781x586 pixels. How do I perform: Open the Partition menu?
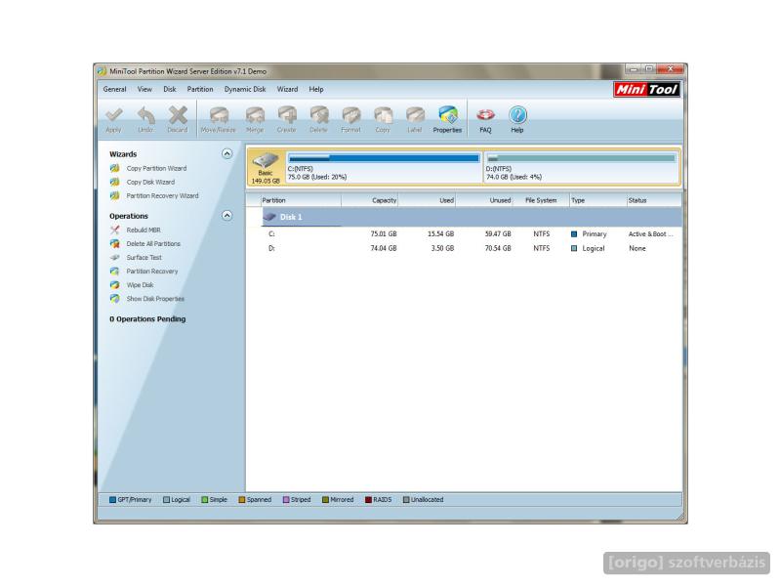[200, 89]
